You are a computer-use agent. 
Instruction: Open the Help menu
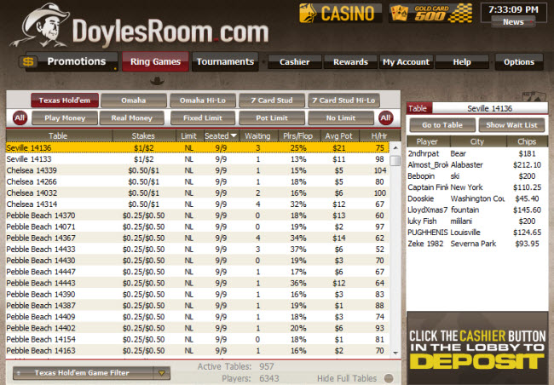coord(462,62)
